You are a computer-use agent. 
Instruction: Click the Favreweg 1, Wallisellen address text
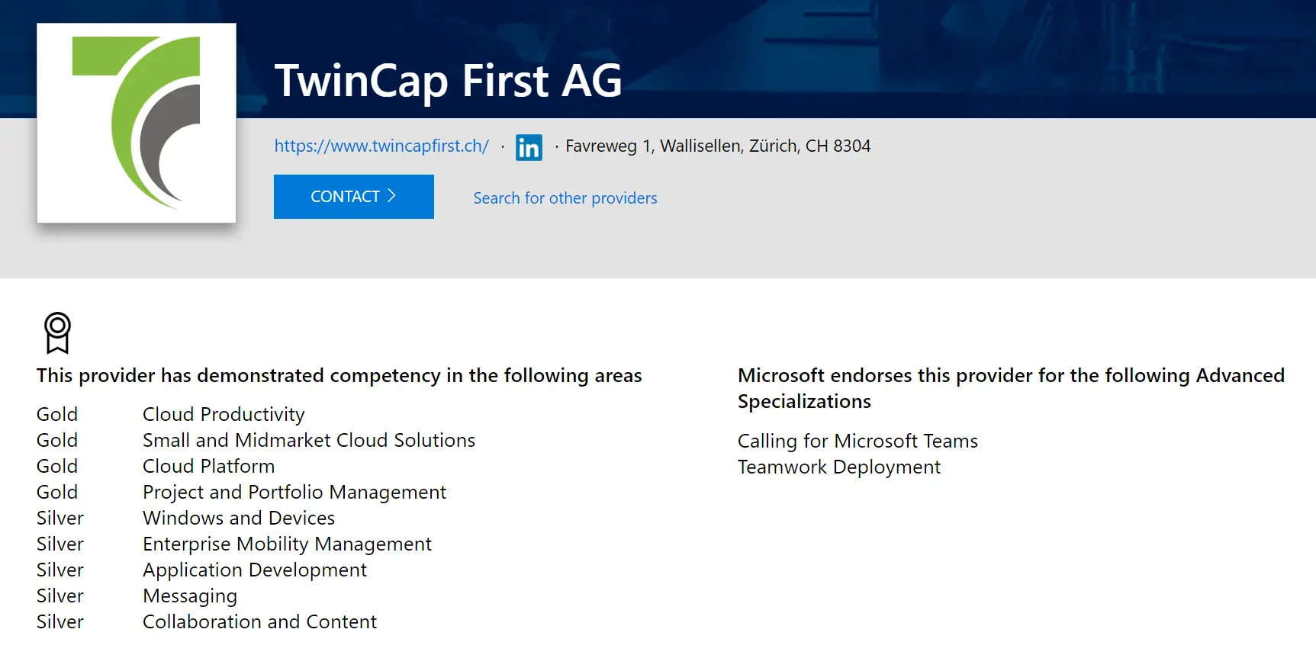718,146
